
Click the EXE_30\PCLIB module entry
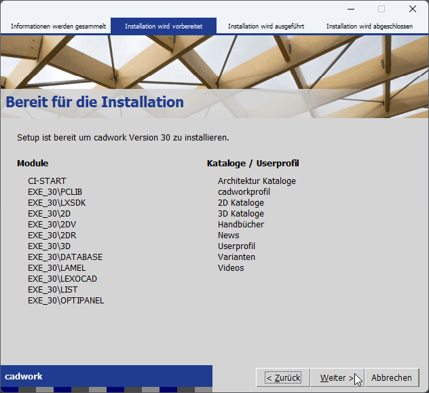point(55,192)
